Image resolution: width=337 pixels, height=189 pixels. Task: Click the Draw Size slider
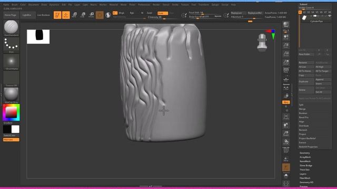(205, 17)
